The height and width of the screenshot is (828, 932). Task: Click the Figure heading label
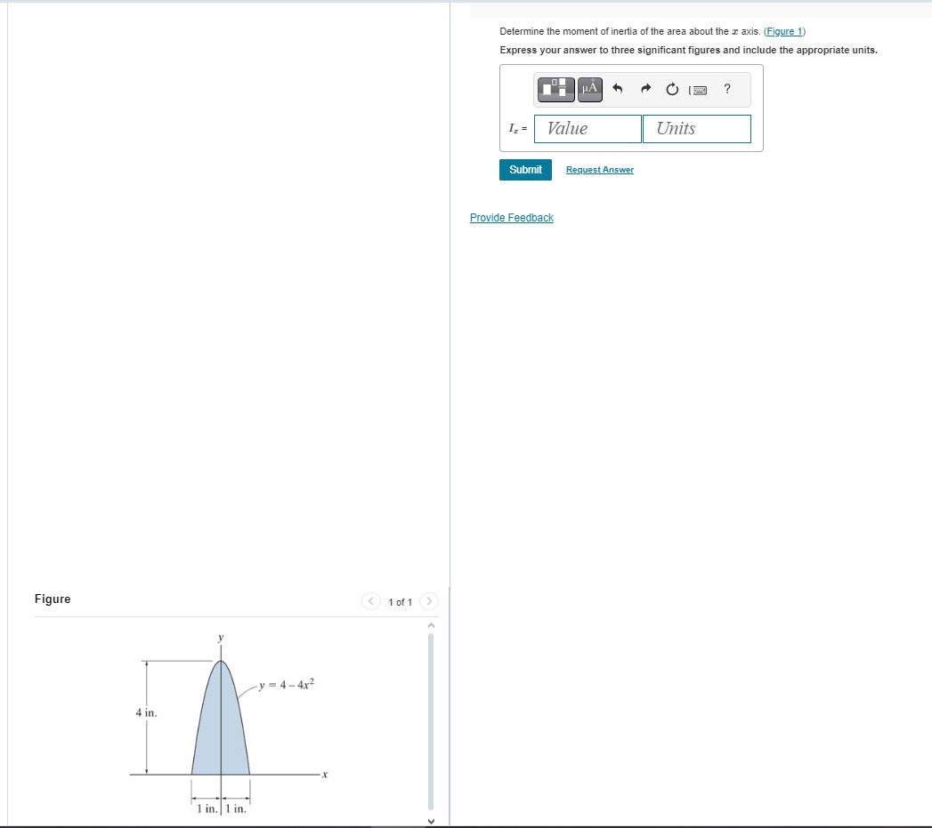point(52,599)
